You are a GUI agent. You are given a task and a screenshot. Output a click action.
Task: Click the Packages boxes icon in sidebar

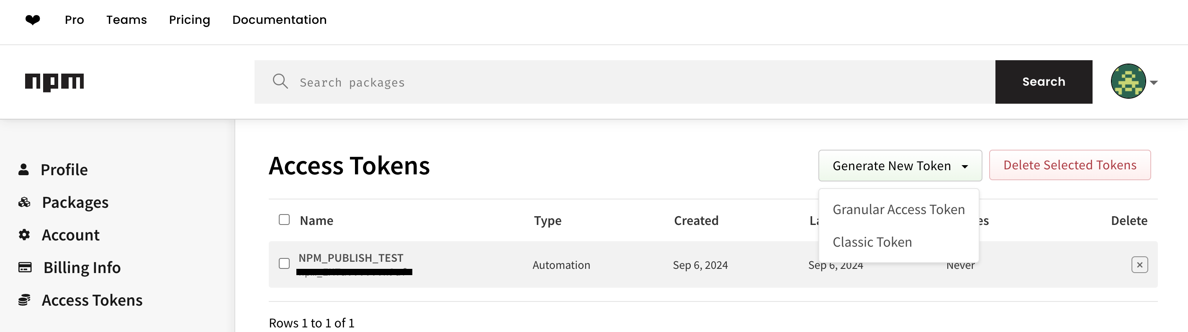point(24,202)
